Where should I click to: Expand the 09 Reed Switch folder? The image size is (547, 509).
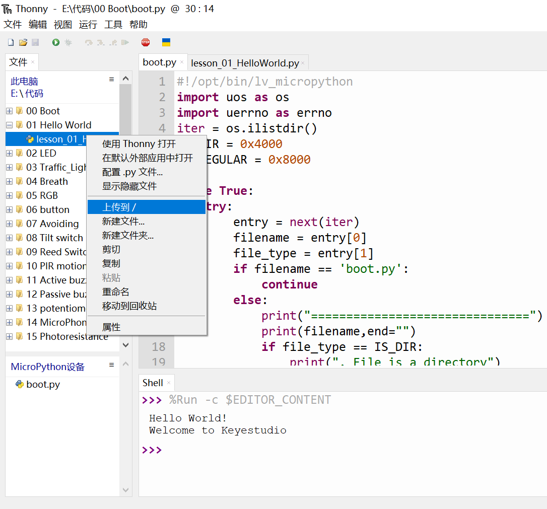point(10,252)
